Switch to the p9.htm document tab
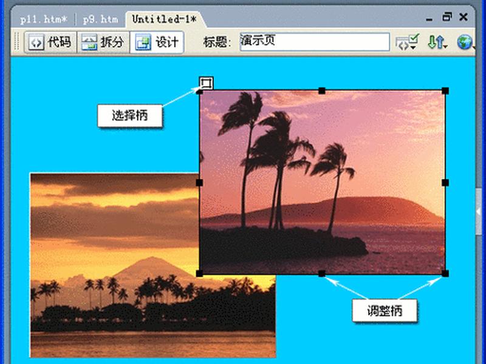This screenshot has width=486, height=364. pos(100,19)
